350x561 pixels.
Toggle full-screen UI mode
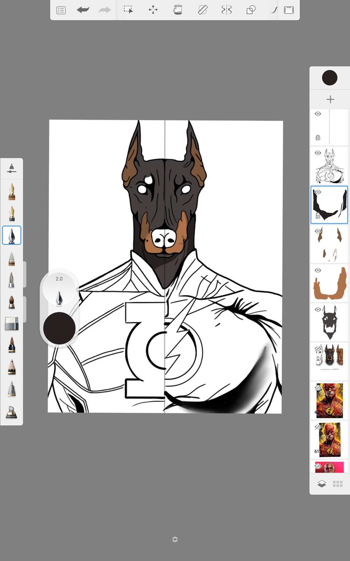pos(289,10)
